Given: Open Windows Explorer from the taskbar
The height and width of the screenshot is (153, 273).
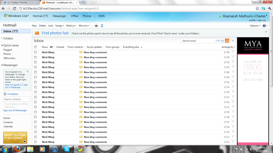Looking at the screenshot, I should click(x=30, y=149).
